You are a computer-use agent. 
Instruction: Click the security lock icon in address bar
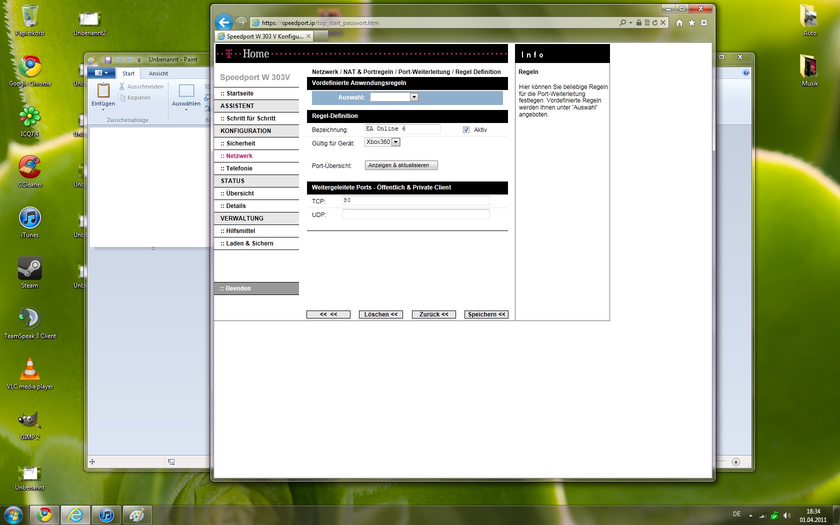pos(638,22)
